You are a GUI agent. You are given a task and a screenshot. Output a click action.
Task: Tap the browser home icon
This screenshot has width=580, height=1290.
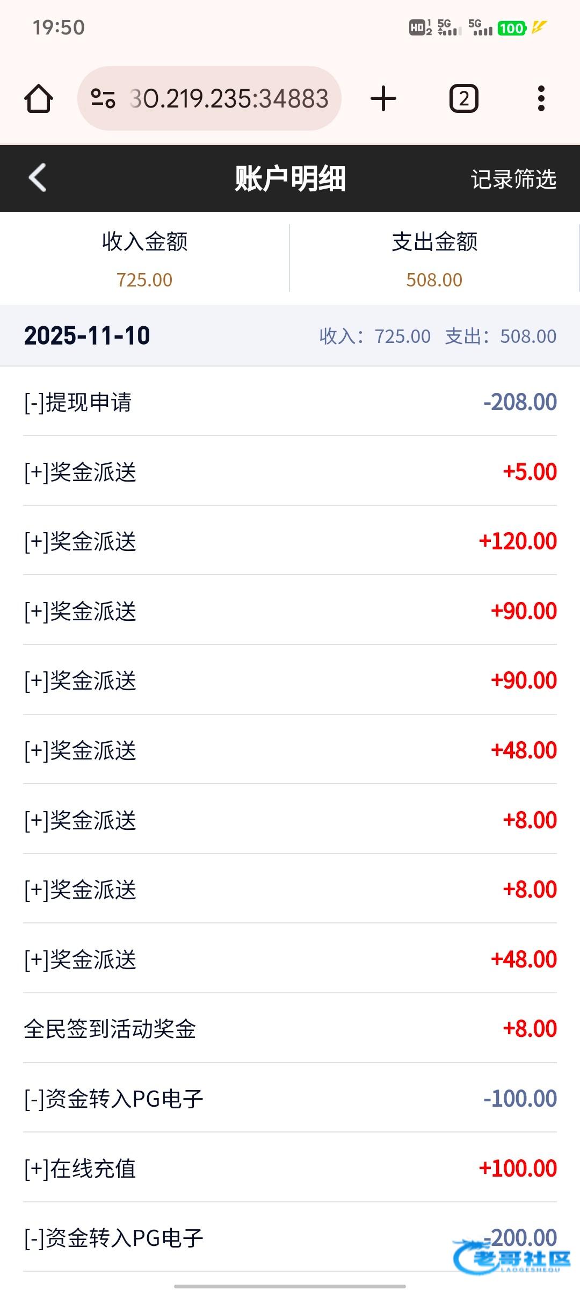(39, 99)
